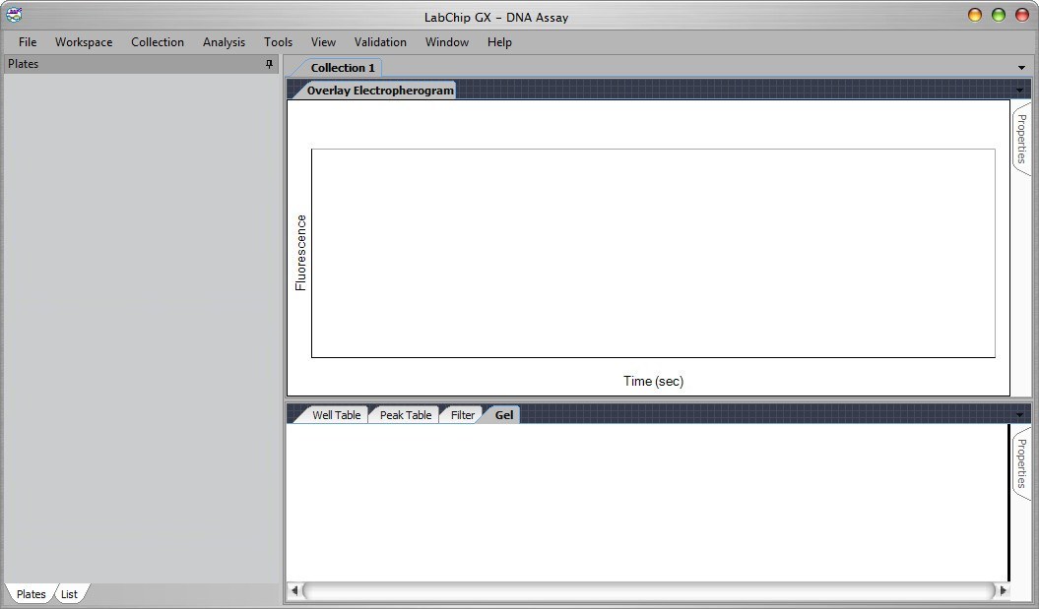The image size is (1039, 609).
Task: Open the Collection menu
Action: point(158,41)
